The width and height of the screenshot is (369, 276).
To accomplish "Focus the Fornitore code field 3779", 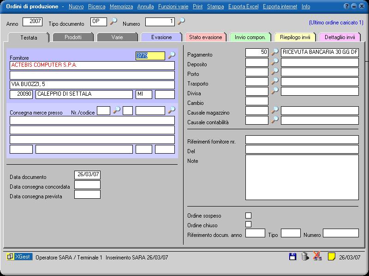I will tap(150, 56).
